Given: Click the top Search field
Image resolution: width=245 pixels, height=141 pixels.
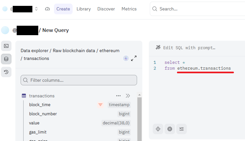Looking at the screenshot, I should pyautogui.click(x=197, y=9).
